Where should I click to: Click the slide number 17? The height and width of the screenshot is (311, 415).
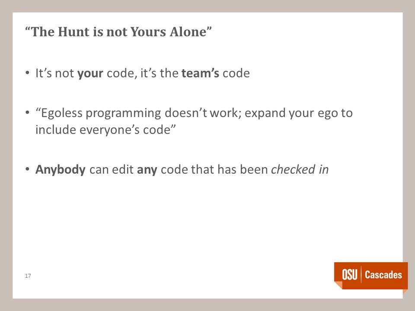(x=28, y=276)
